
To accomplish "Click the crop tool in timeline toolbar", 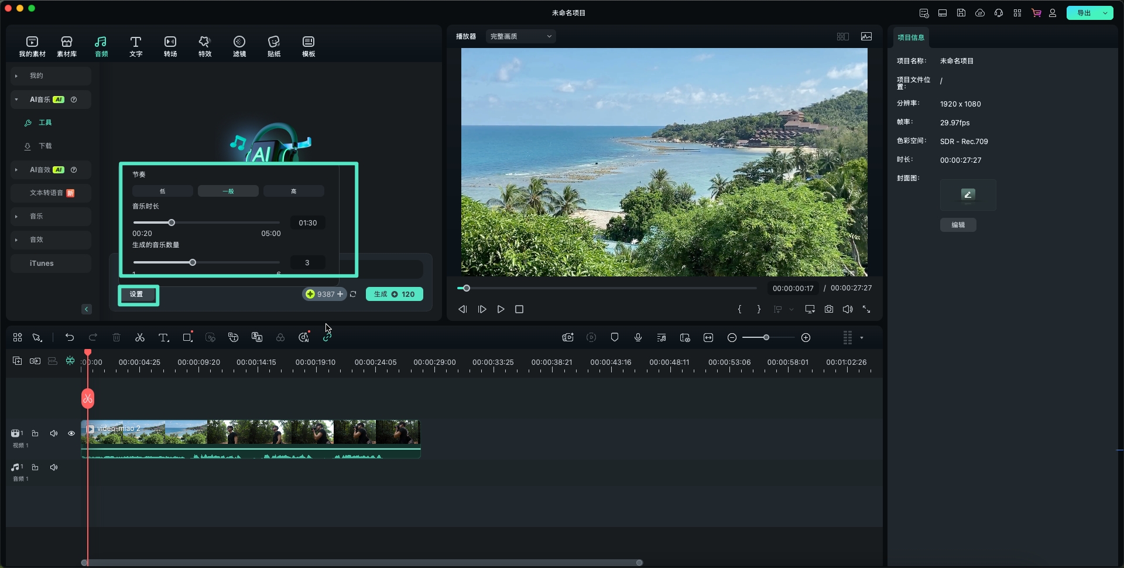I will point(187,337).
